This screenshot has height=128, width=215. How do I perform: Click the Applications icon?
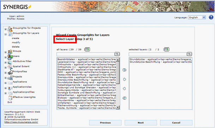click(x=10, y=83)
